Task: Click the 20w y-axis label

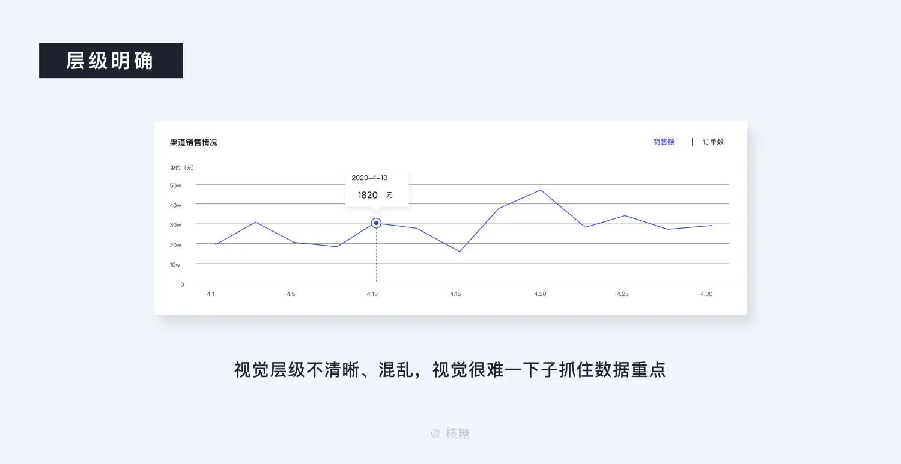Action: 175,245
